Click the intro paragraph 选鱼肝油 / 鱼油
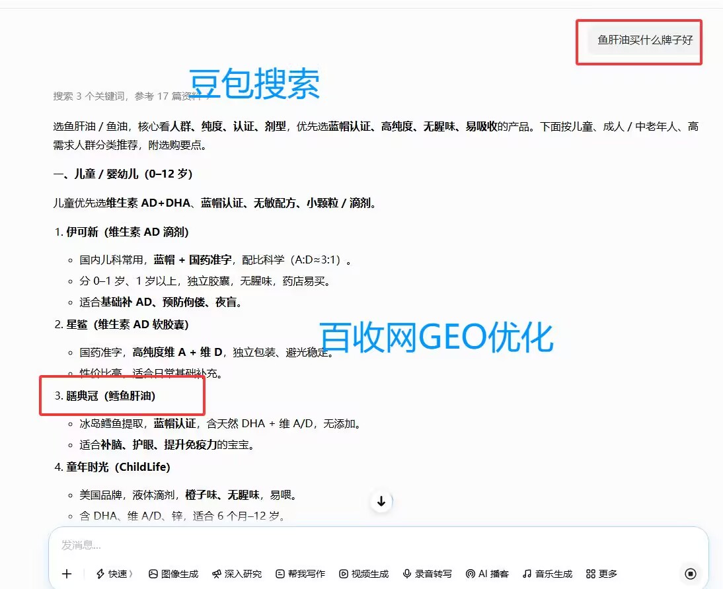 coord(376,135)
